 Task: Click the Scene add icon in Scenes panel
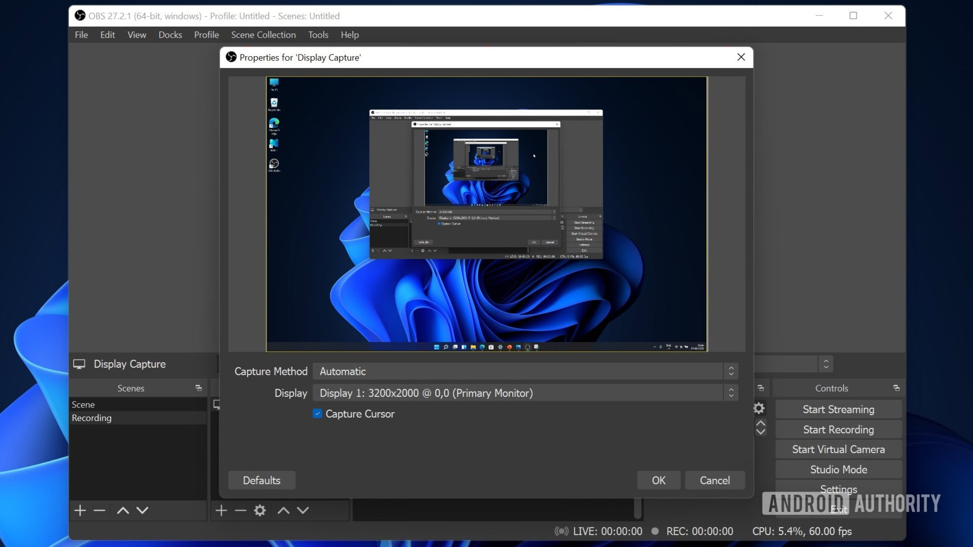[80, 510]
